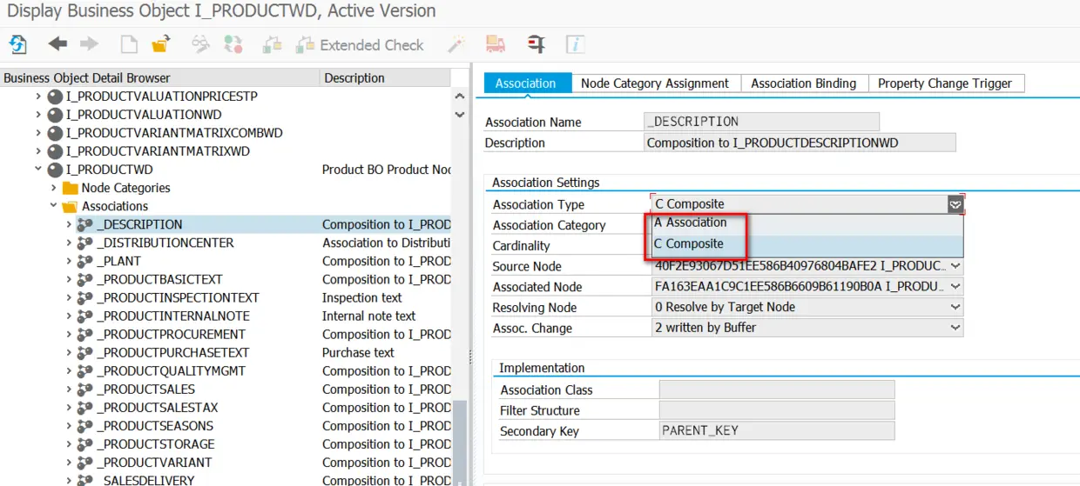The image size is (1080, 486).
Task: Expand the Node Categories folder
Action: click(54, 188)
